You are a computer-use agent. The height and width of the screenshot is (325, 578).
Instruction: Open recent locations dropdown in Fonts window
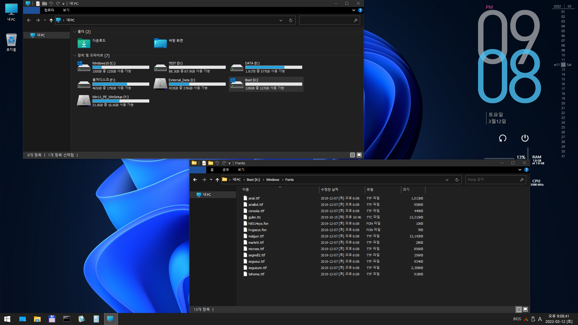point(211,180)
